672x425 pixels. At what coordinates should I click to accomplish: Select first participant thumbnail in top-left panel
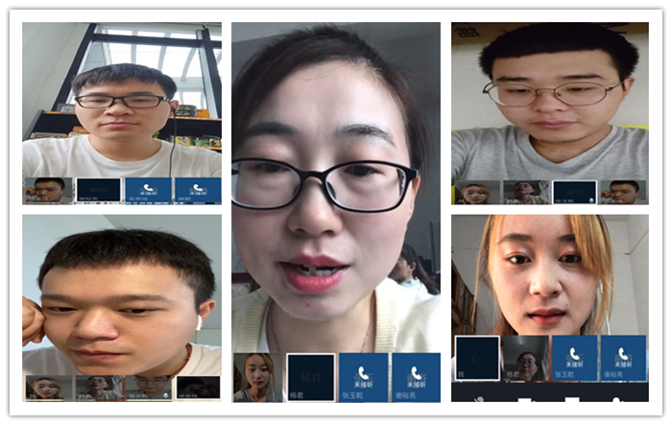click(x=48, y=190)
